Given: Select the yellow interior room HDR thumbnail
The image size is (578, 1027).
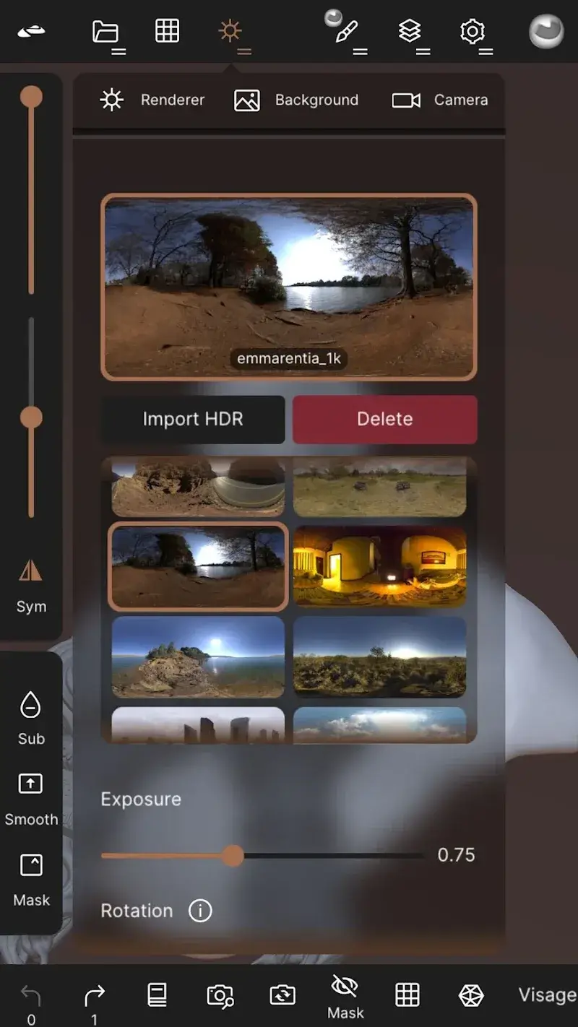Looking at the screenshot, I should pyautogui.click(x=380, y=566).
